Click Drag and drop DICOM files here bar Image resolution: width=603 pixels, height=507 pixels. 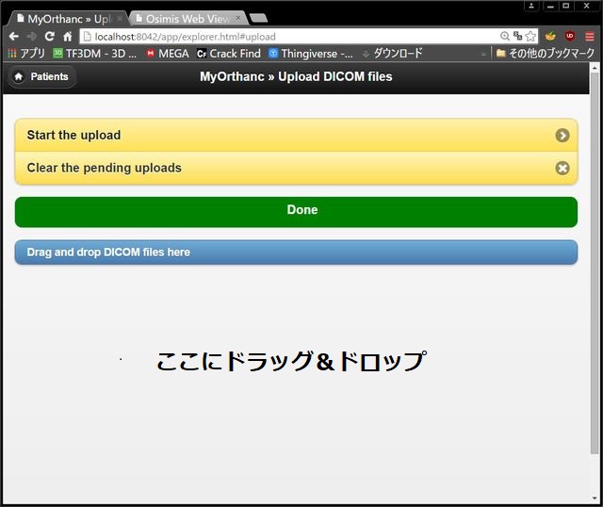tap(296, 253)
